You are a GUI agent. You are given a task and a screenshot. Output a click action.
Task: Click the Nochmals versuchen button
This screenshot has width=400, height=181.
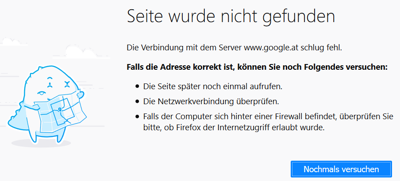coord(341,169)
